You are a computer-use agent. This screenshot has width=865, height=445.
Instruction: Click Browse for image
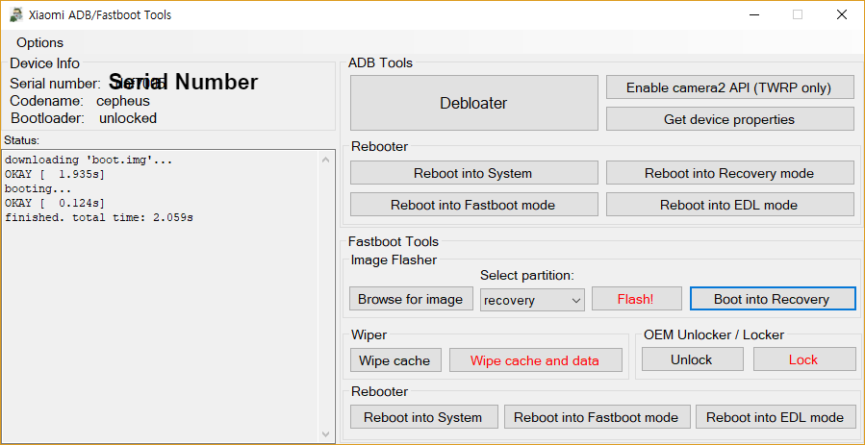(411, 299)
